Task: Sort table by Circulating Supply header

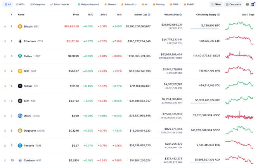Action: pyautogui.click(x=206, y=15)
